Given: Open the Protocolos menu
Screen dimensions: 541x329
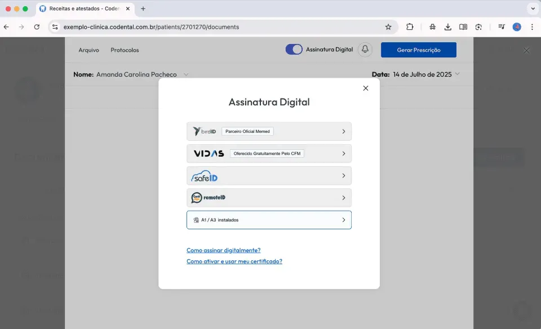Looking at the screenshot, I should [x=125, y=50].
